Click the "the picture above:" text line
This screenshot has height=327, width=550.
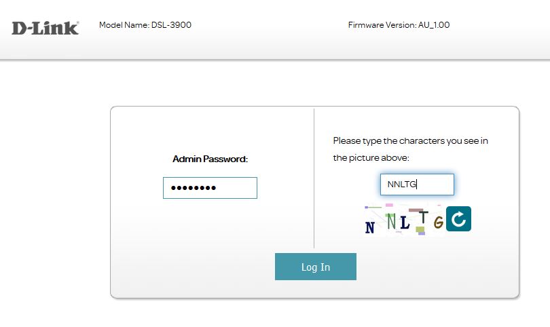click(x=371, y=158)
